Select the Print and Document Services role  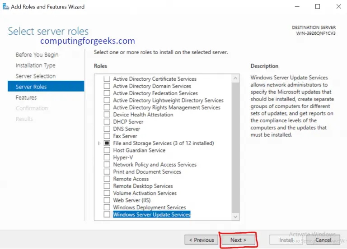click(147, 172)
